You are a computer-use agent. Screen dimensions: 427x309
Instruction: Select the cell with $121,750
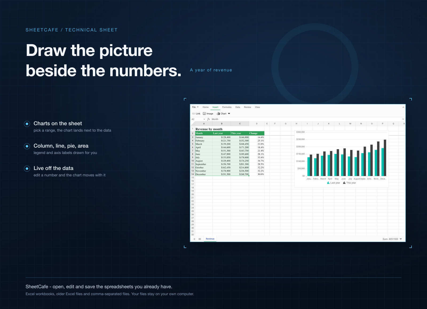pyautogui.click(x=222, y=141)
